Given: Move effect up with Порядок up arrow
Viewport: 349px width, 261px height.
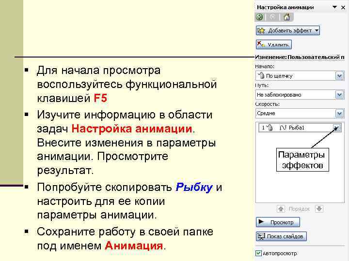Looking at the screenshot, I should [x=281, y=209].
